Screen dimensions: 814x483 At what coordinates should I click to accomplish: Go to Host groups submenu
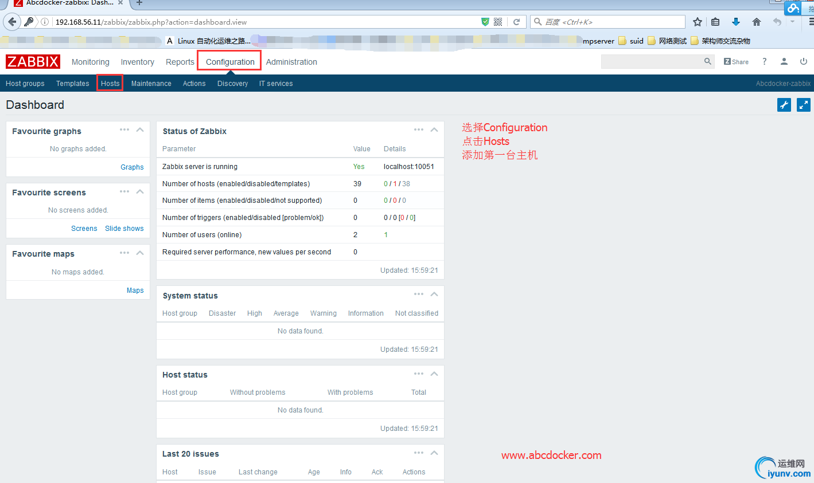pos(25,84)
